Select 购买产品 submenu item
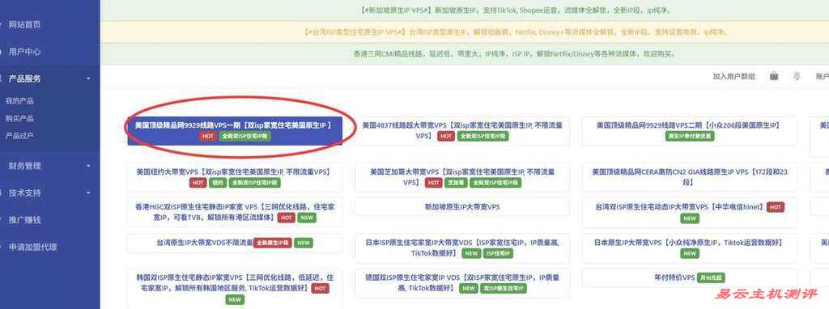829x309 pixels. click(x=19, y=118)
